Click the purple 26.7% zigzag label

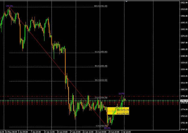(x=122, y=94)
